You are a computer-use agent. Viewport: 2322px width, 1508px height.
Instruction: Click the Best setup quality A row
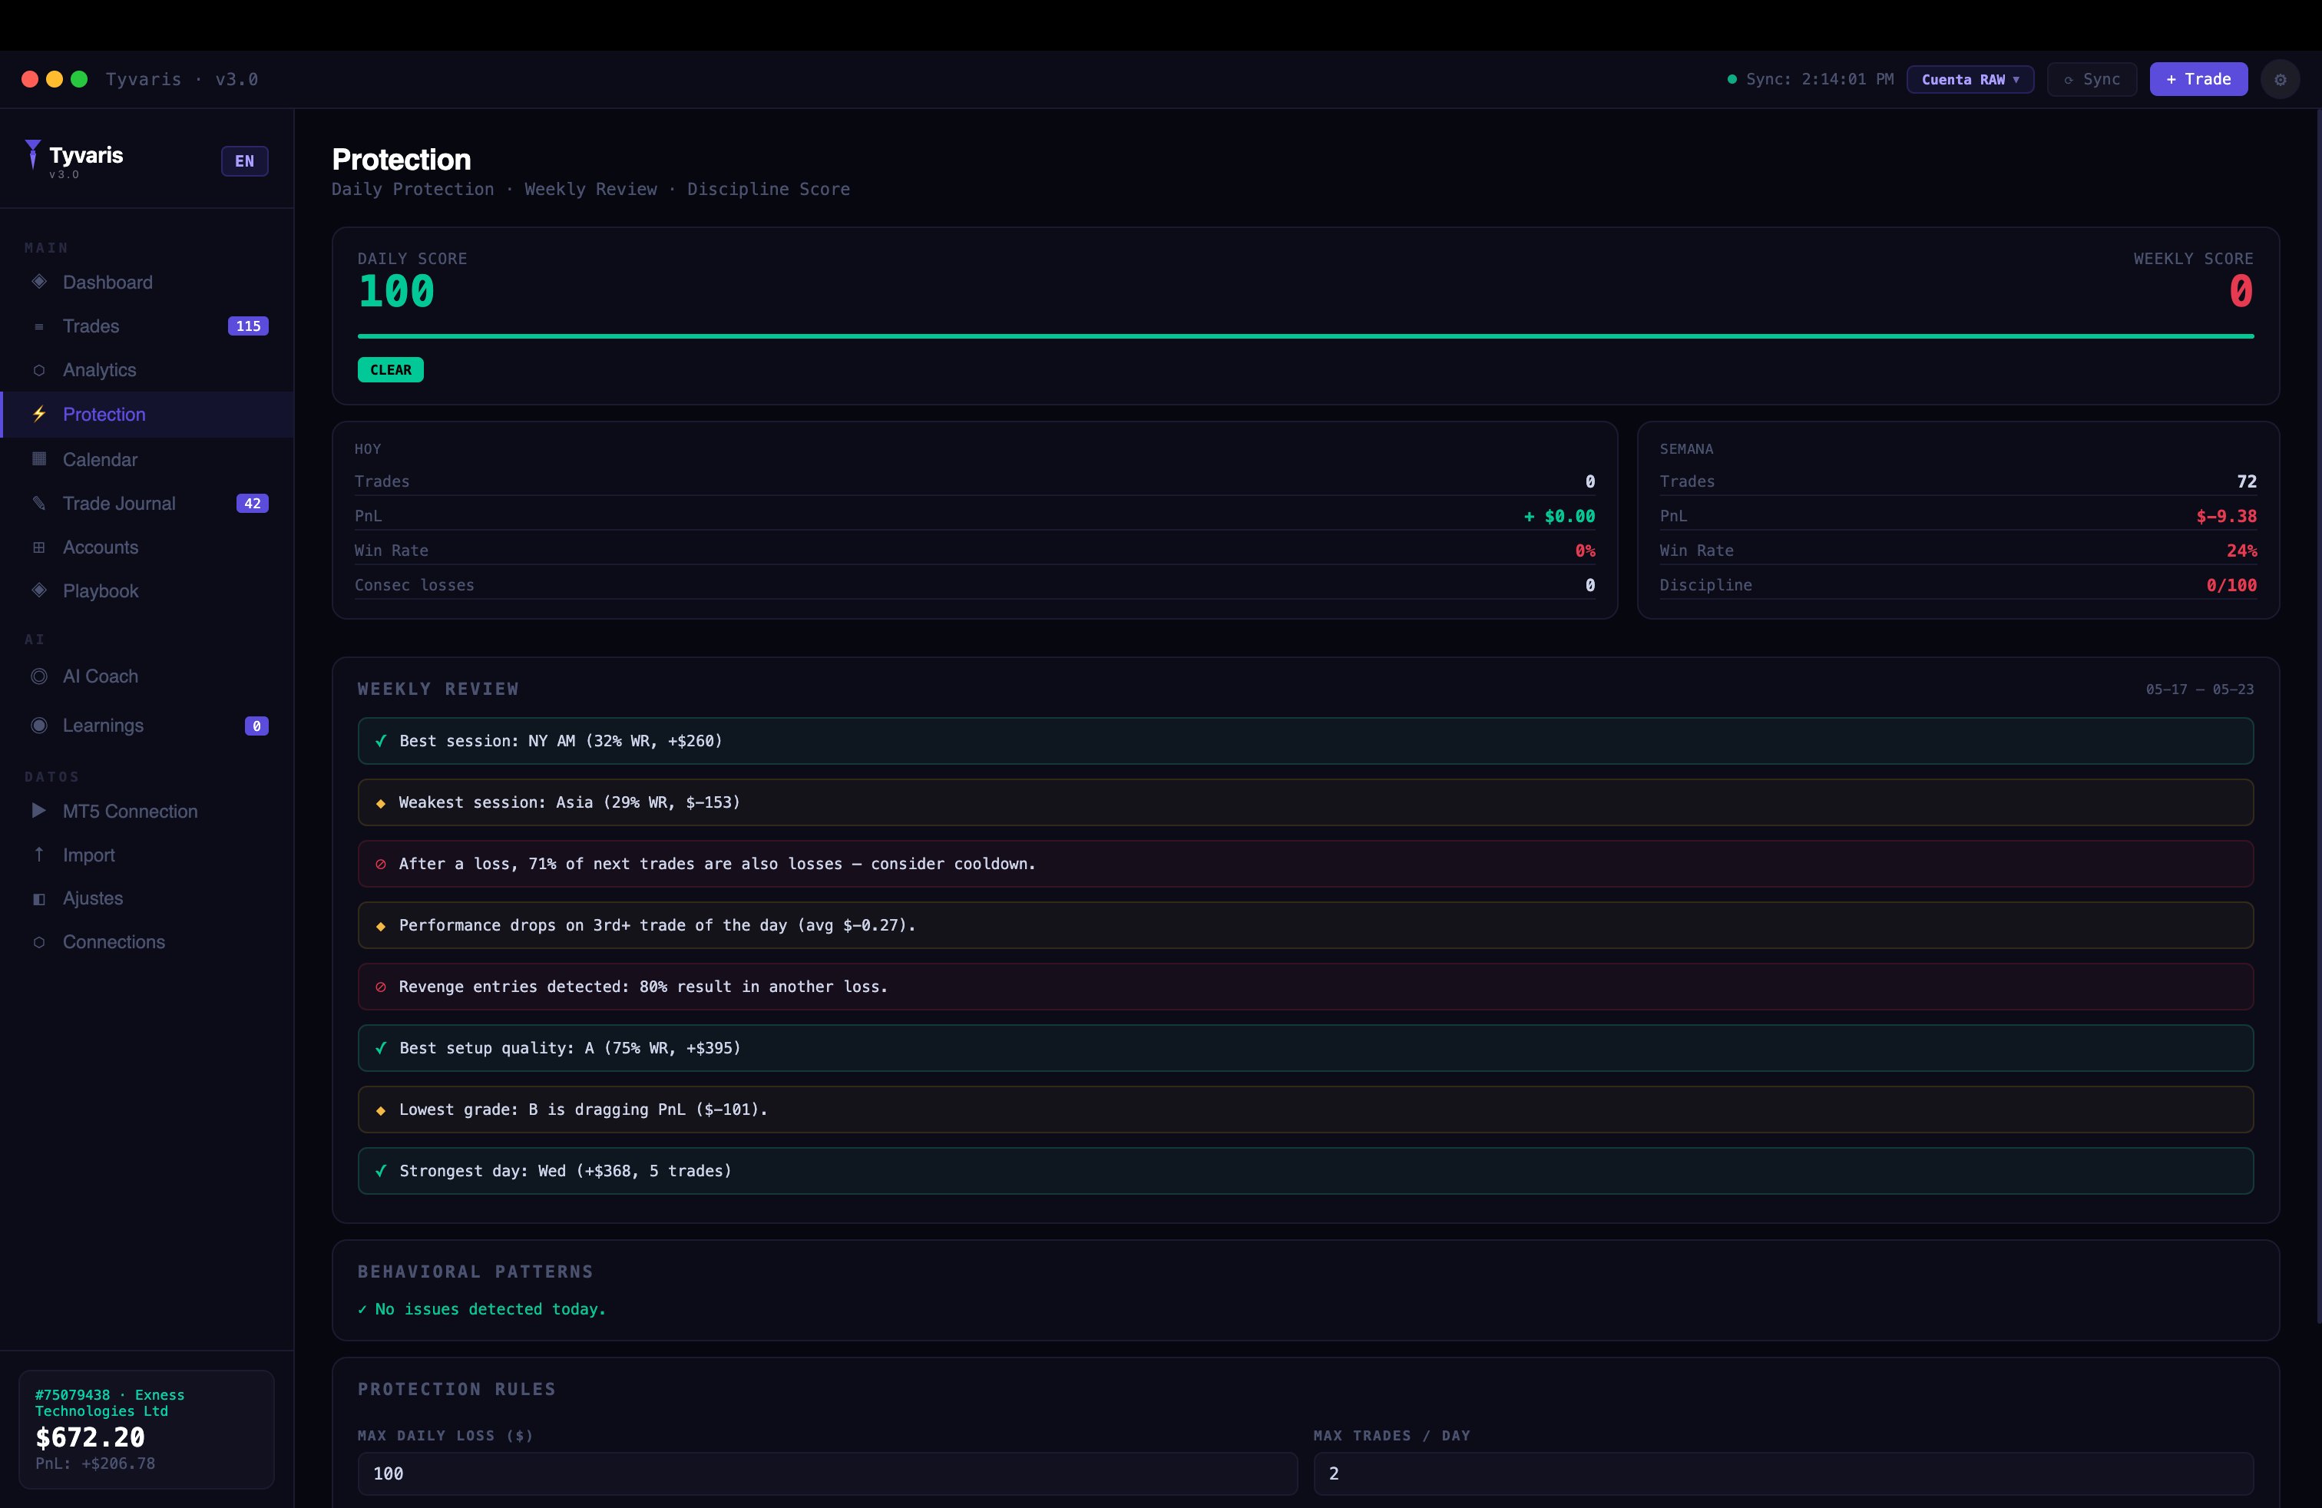(x=1305, y=1049)
